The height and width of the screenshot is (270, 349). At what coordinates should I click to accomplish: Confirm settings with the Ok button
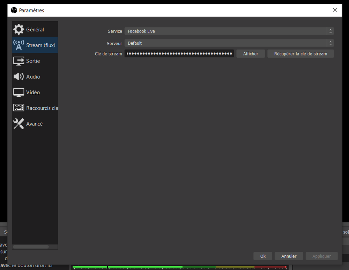263,256
